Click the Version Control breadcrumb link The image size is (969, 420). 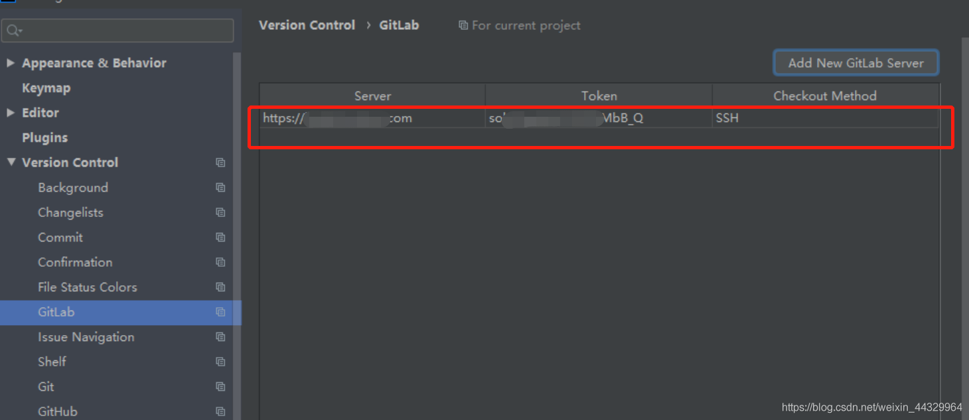click(x=307, y=25)
